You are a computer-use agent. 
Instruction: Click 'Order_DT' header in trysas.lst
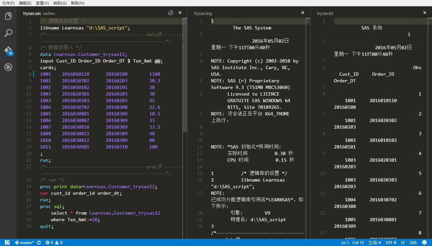(345, 81)
